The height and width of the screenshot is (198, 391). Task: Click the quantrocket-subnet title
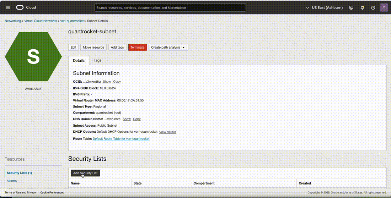[x=92, y=32]
